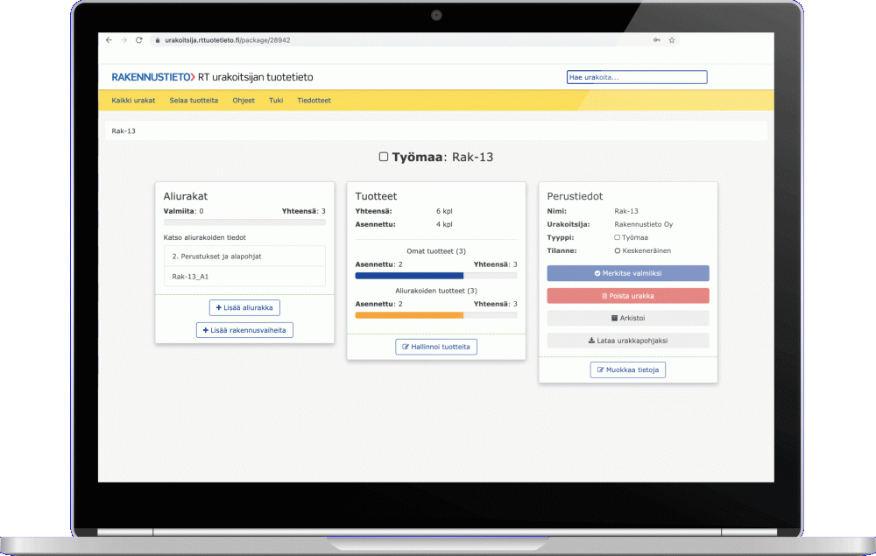Click the padlock icon in the address bar
Image resolution: width=876 pixels, height=556 pixels.
coord(158,40)
